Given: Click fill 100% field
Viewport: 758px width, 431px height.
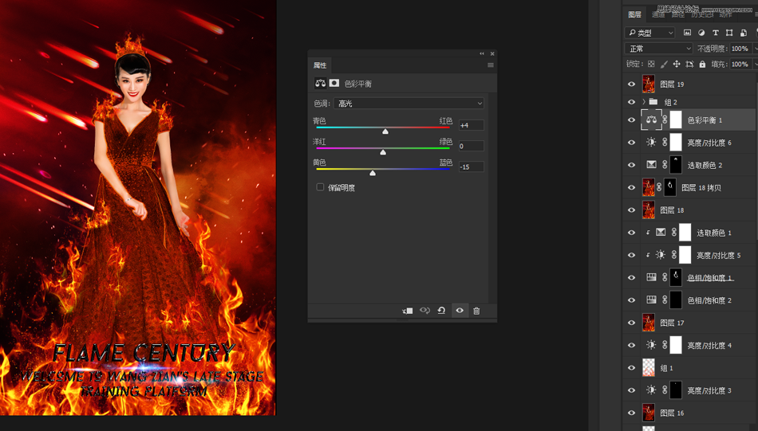Looking at the screenshot, I should coord(741,65).
